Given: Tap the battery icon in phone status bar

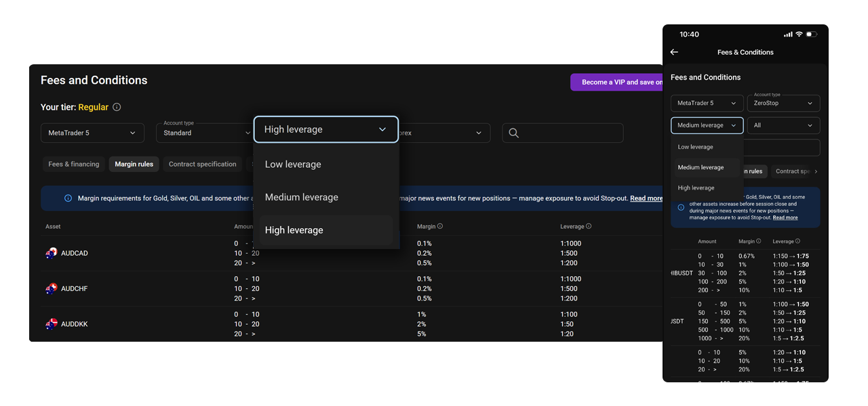Looking at the screenshot, I should (812, 35).
